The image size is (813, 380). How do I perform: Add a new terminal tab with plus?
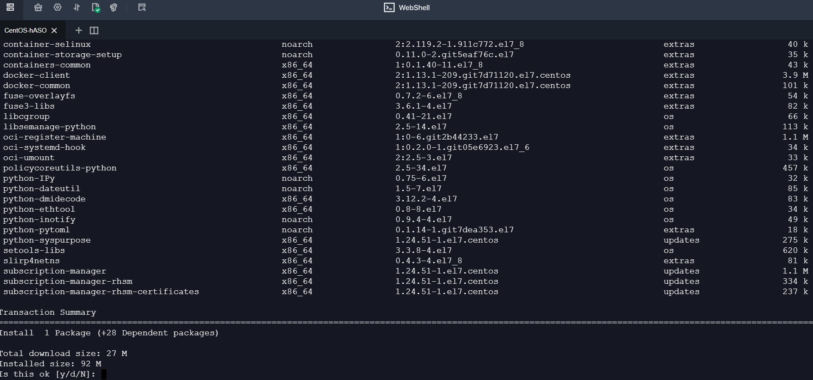(x=79, y=30)
